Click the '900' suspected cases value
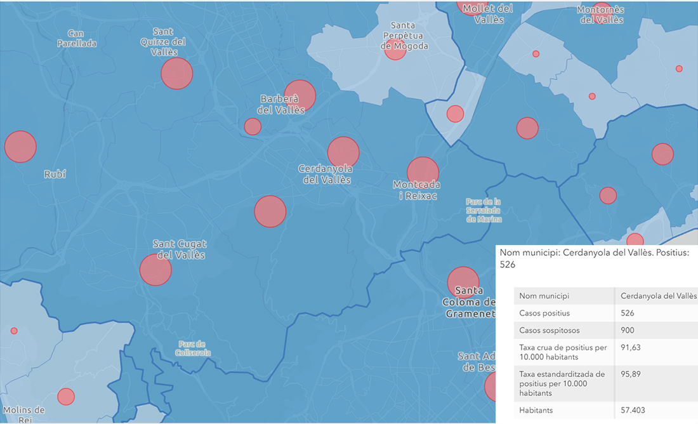Image resolution: width=698 pixels, height=424 pixels. (x=627, y=331)
